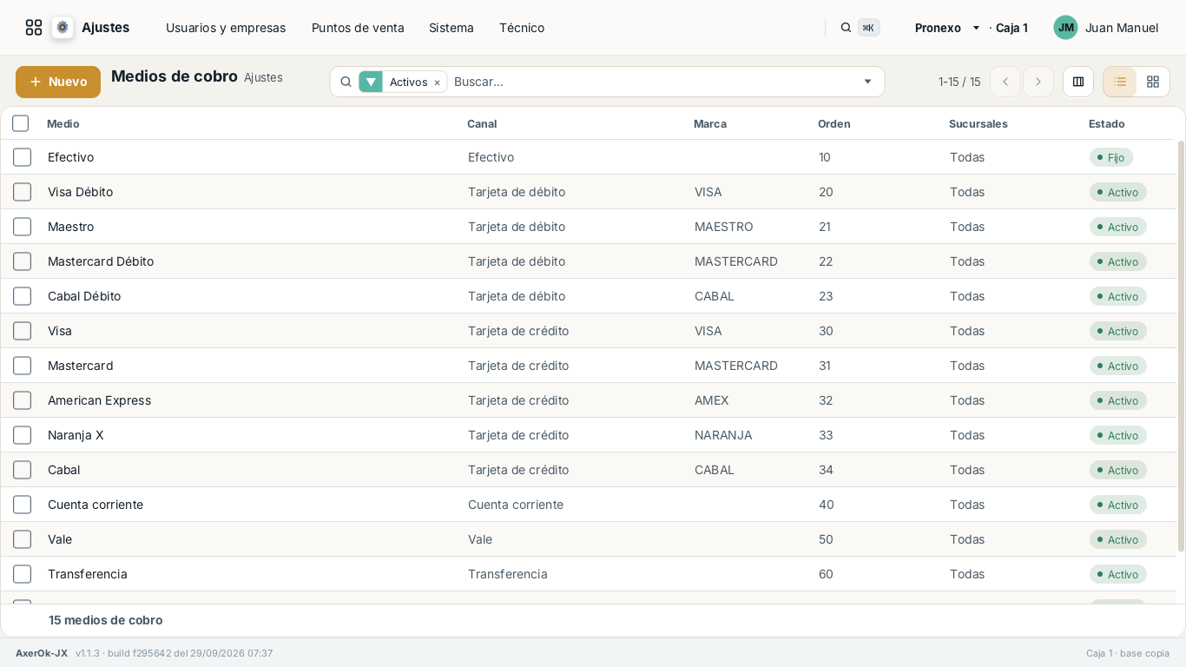Open the column settings icon

(1078, 82)
